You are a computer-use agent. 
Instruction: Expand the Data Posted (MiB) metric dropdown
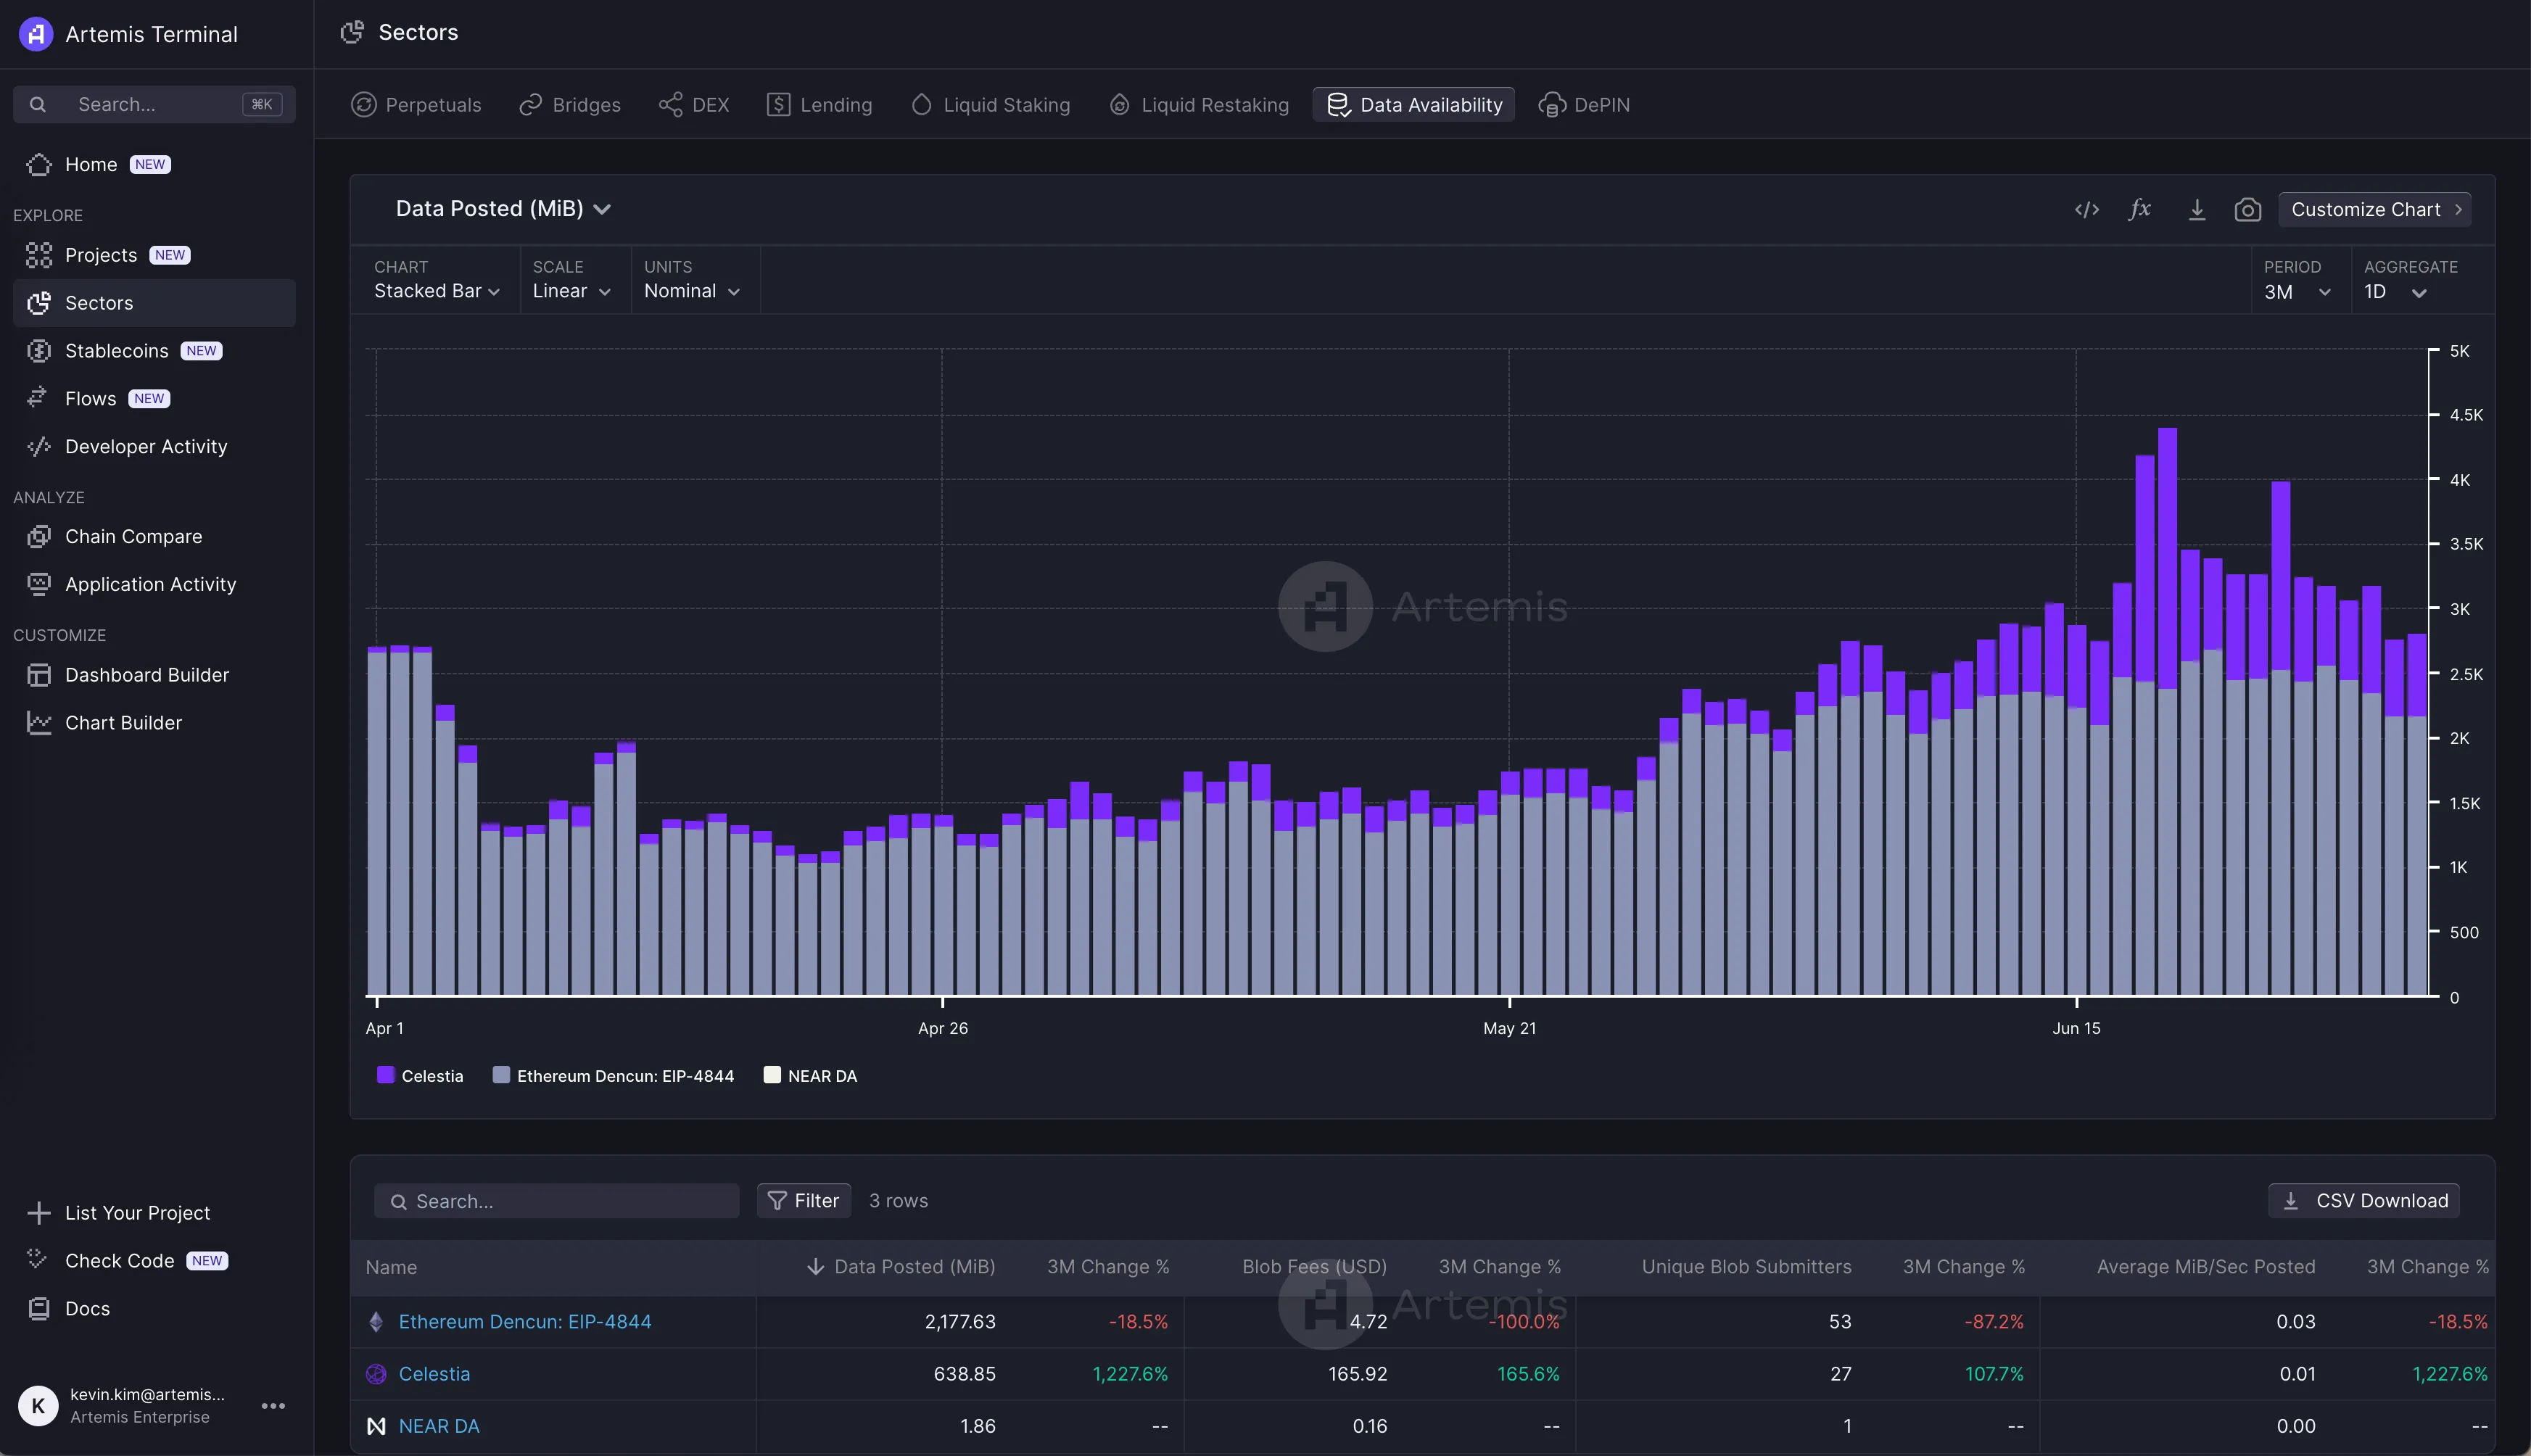[503, 208]
